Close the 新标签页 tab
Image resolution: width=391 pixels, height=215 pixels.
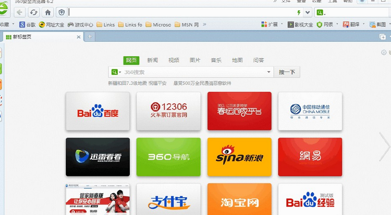pyautogui.click(x=79, y=37)
